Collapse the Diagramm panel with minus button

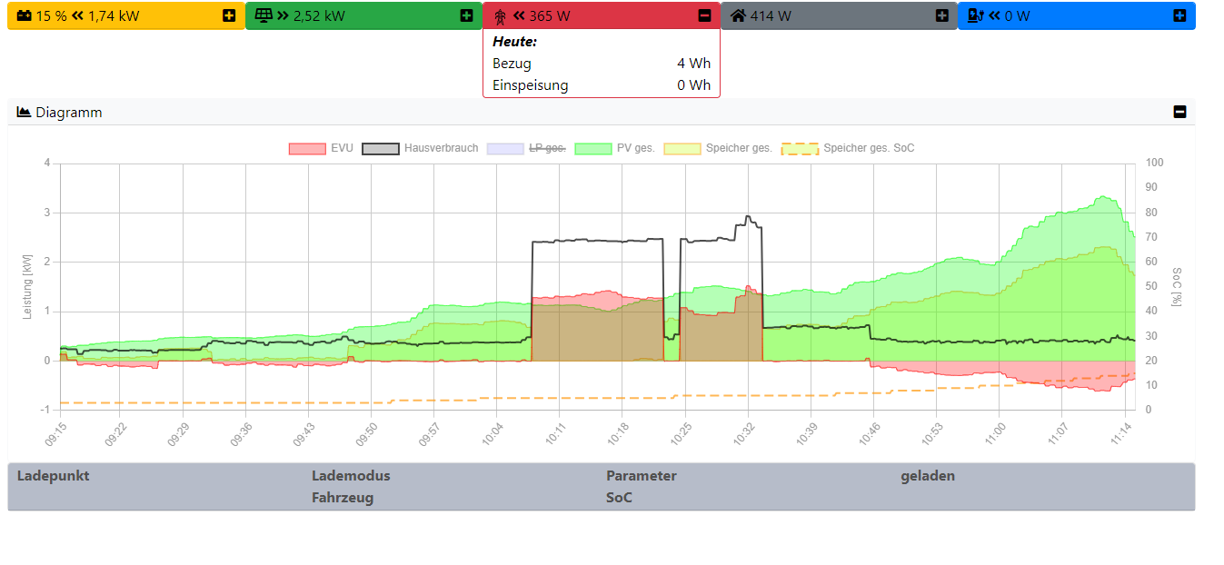pyautogui.click(x=1179, y=113)
